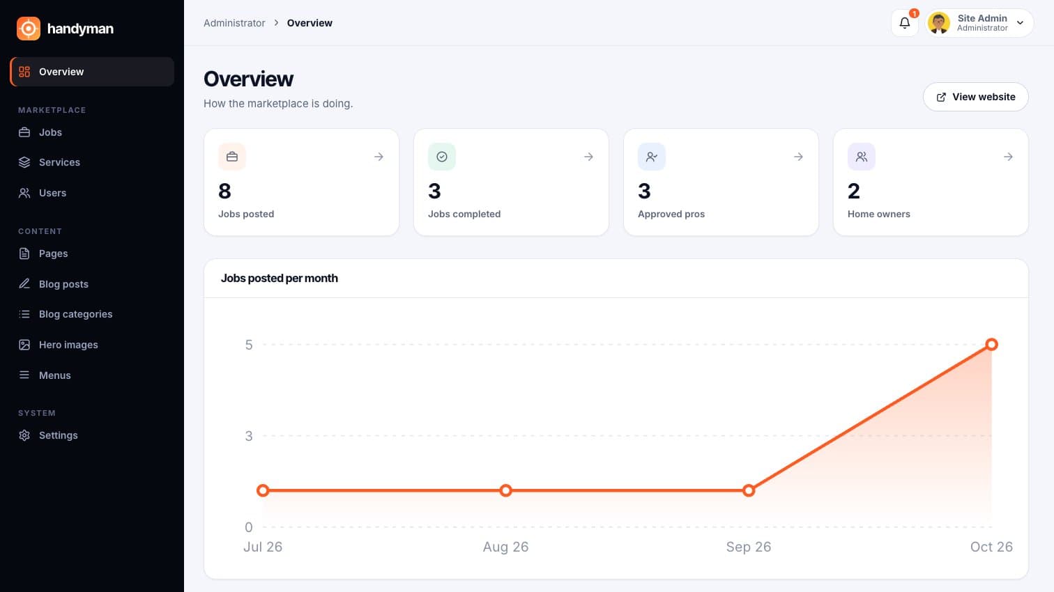
Task: Click the Site Admin avatar picture
Action: click(x=939, y=23)
